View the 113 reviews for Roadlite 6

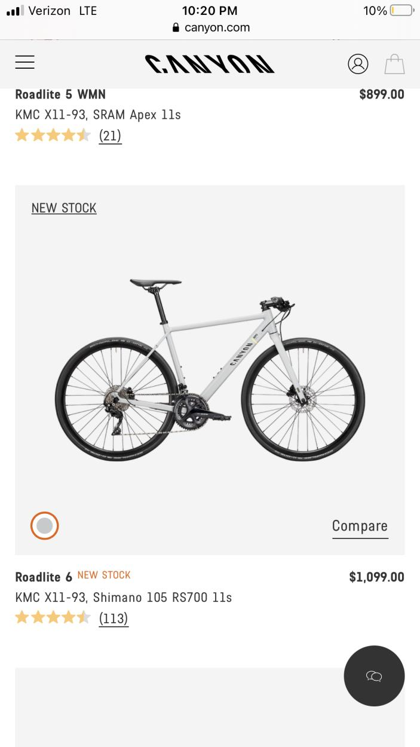114,618
